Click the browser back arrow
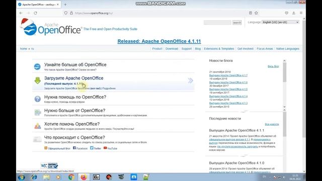 (21, 13)
